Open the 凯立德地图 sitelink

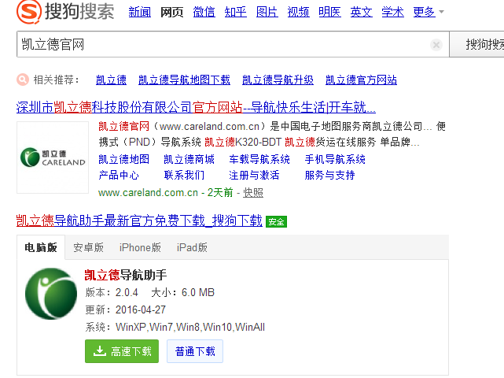point(123,159)
